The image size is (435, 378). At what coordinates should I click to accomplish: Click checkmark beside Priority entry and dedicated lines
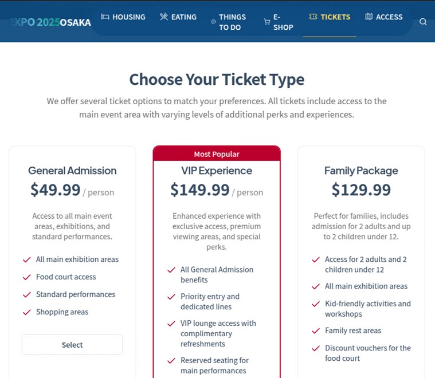[x=171, y=297]
